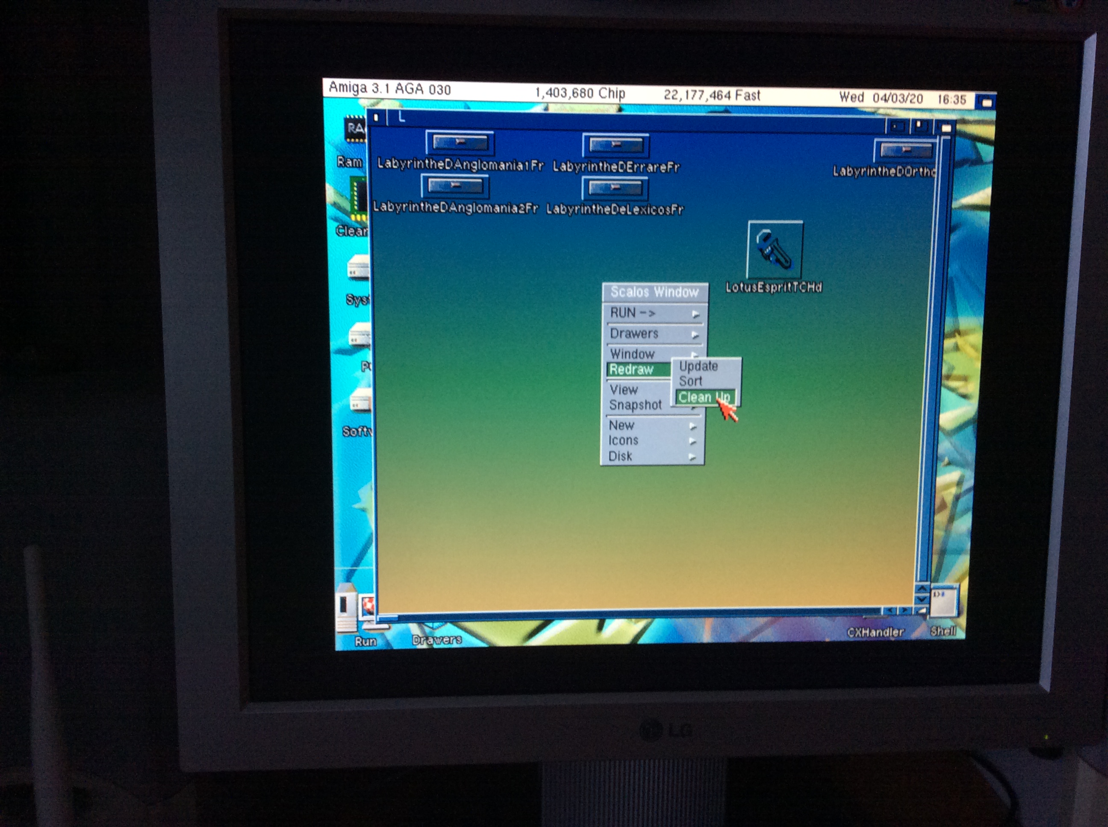Image resolution: width=1108 pixels, height=827 pixels.
Task: Open the LabyrintheDOrtho drawer icon
Action: point(905,151)
